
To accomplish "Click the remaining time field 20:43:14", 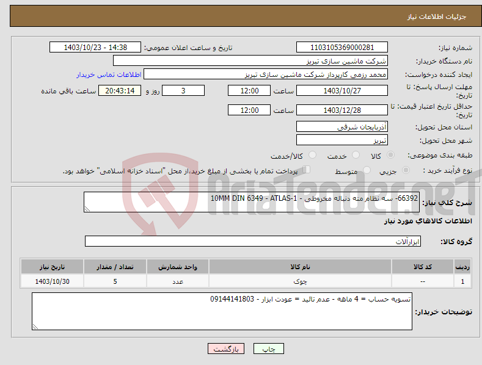I will [120, 90].
